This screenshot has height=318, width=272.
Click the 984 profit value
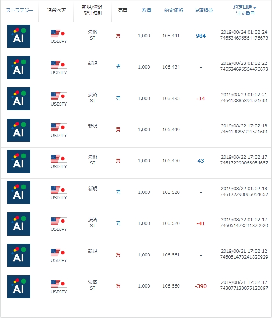pyautogui.click(x=201, y=36)
